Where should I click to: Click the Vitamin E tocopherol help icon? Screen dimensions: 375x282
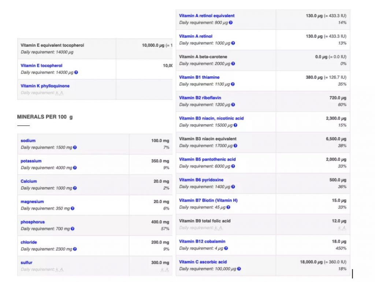click(x=76, y=72)
